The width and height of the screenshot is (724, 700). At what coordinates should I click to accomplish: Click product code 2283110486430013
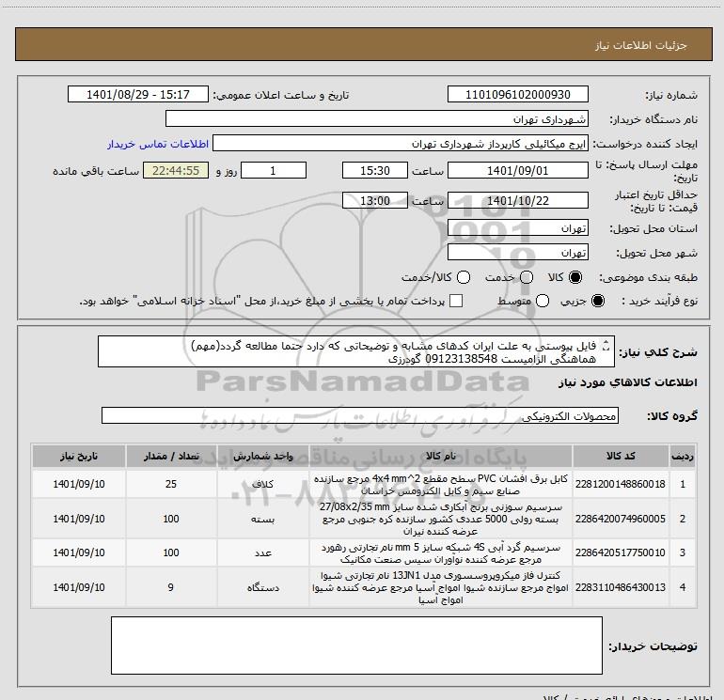click(621, 587)
